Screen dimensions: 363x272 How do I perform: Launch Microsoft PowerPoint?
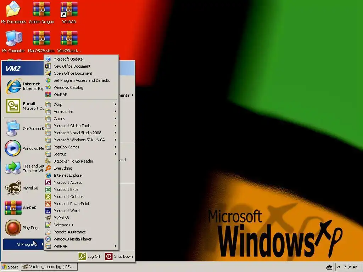(81, 204)
